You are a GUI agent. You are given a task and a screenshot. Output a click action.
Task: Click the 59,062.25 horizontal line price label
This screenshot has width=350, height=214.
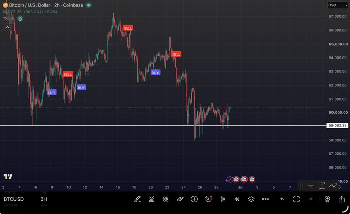pyautogui.click(x=338, y=125)
